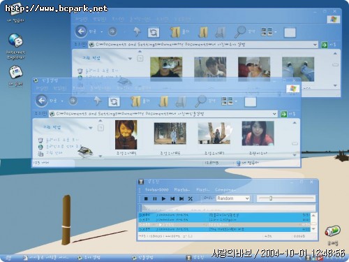This screenshot has width=349, height=262.
Task: Go up one folder in rear Explorer window
Action: pos(137,31)
